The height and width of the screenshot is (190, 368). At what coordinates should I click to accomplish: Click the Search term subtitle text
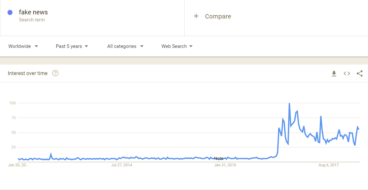point(32,20)
